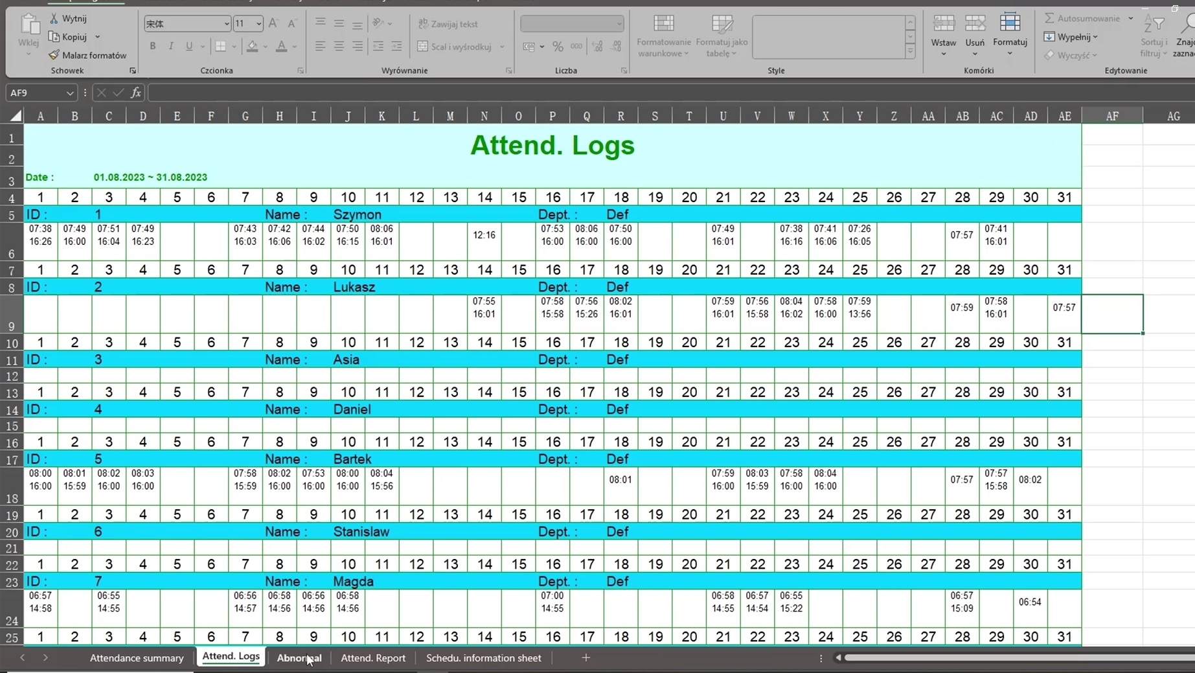Image resolution: width=1195 pixels, height=673 pixels.
Task: Align text right
Action: (358, 46)
